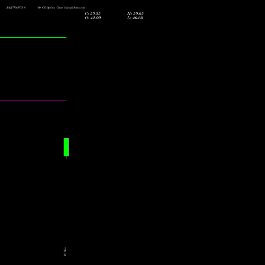Image resolution: width=265 pixels, height=265 pixels.
Task: Click the BAJFINANCE CE Option Chart title
Action: (x=46, y=7)
